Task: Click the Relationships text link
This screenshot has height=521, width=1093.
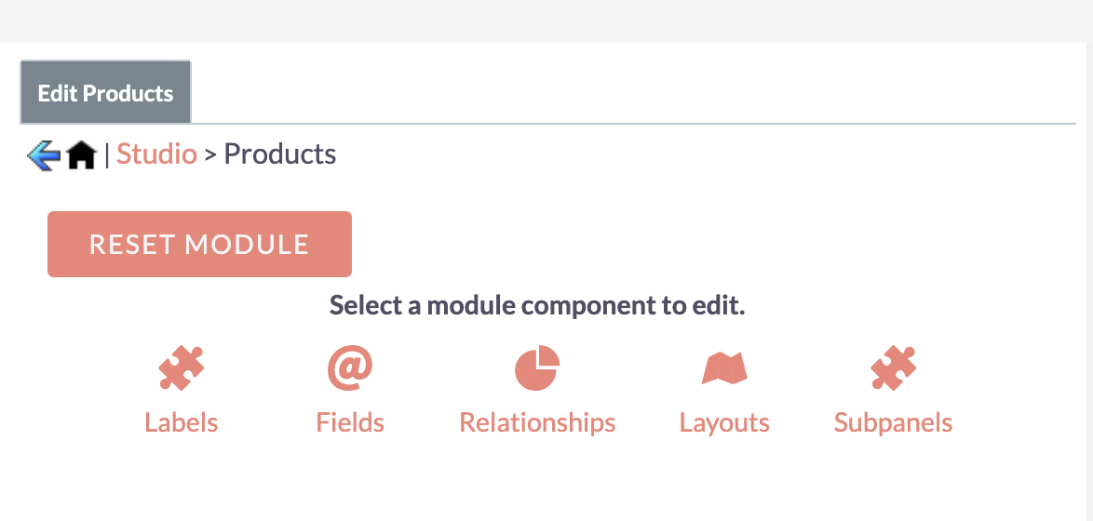Action: [x=537, y=422]
